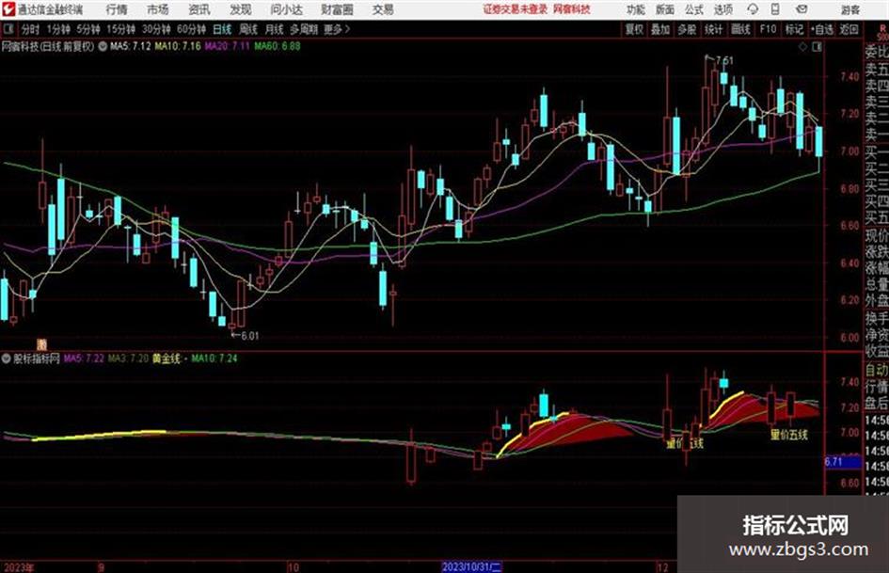The width and height of the screenshot is (889, 573).
Task: Switch to 30分钟 period tab
Action: pos(156,29)
